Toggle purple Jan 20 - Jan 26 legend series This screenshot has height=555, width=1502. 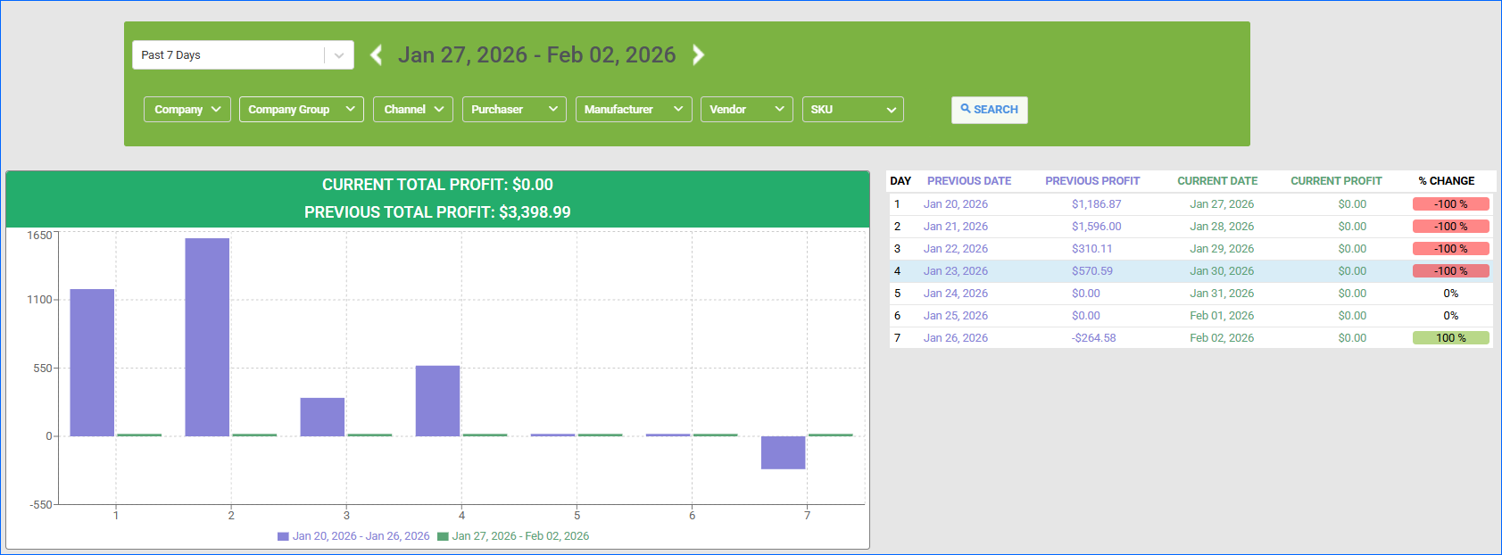(x=353, y=536)
